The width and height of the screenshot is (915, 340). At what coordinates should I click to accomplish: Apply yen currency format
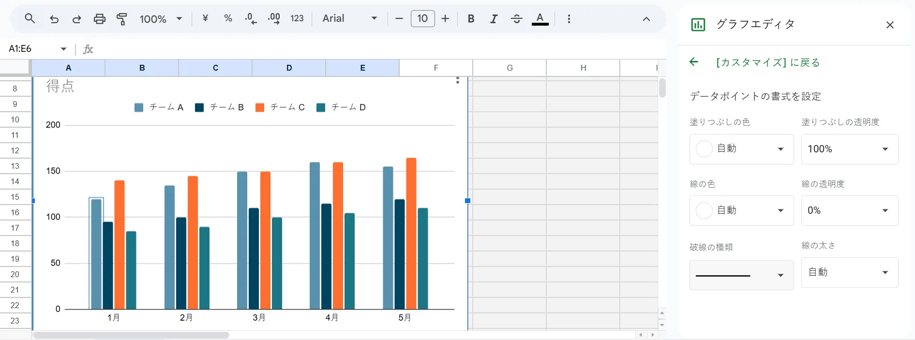[x=205, y=19]
